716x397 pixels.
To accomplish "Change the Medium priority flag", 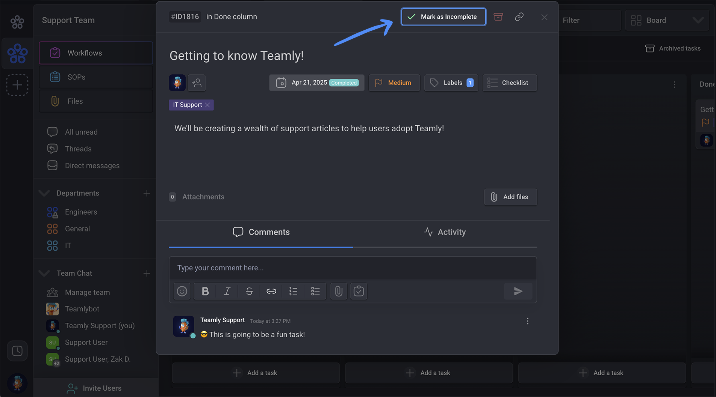I will (394, 83).
